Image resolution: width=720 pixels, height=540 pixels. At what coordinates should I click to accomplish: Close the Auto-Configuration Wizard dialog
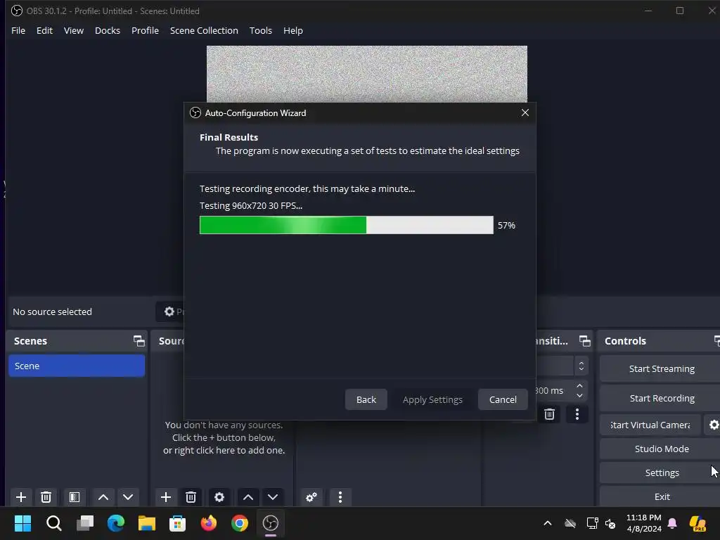coord(525,112)
